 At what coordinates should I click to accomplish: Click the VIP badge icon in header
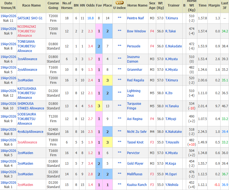point(120,3)
